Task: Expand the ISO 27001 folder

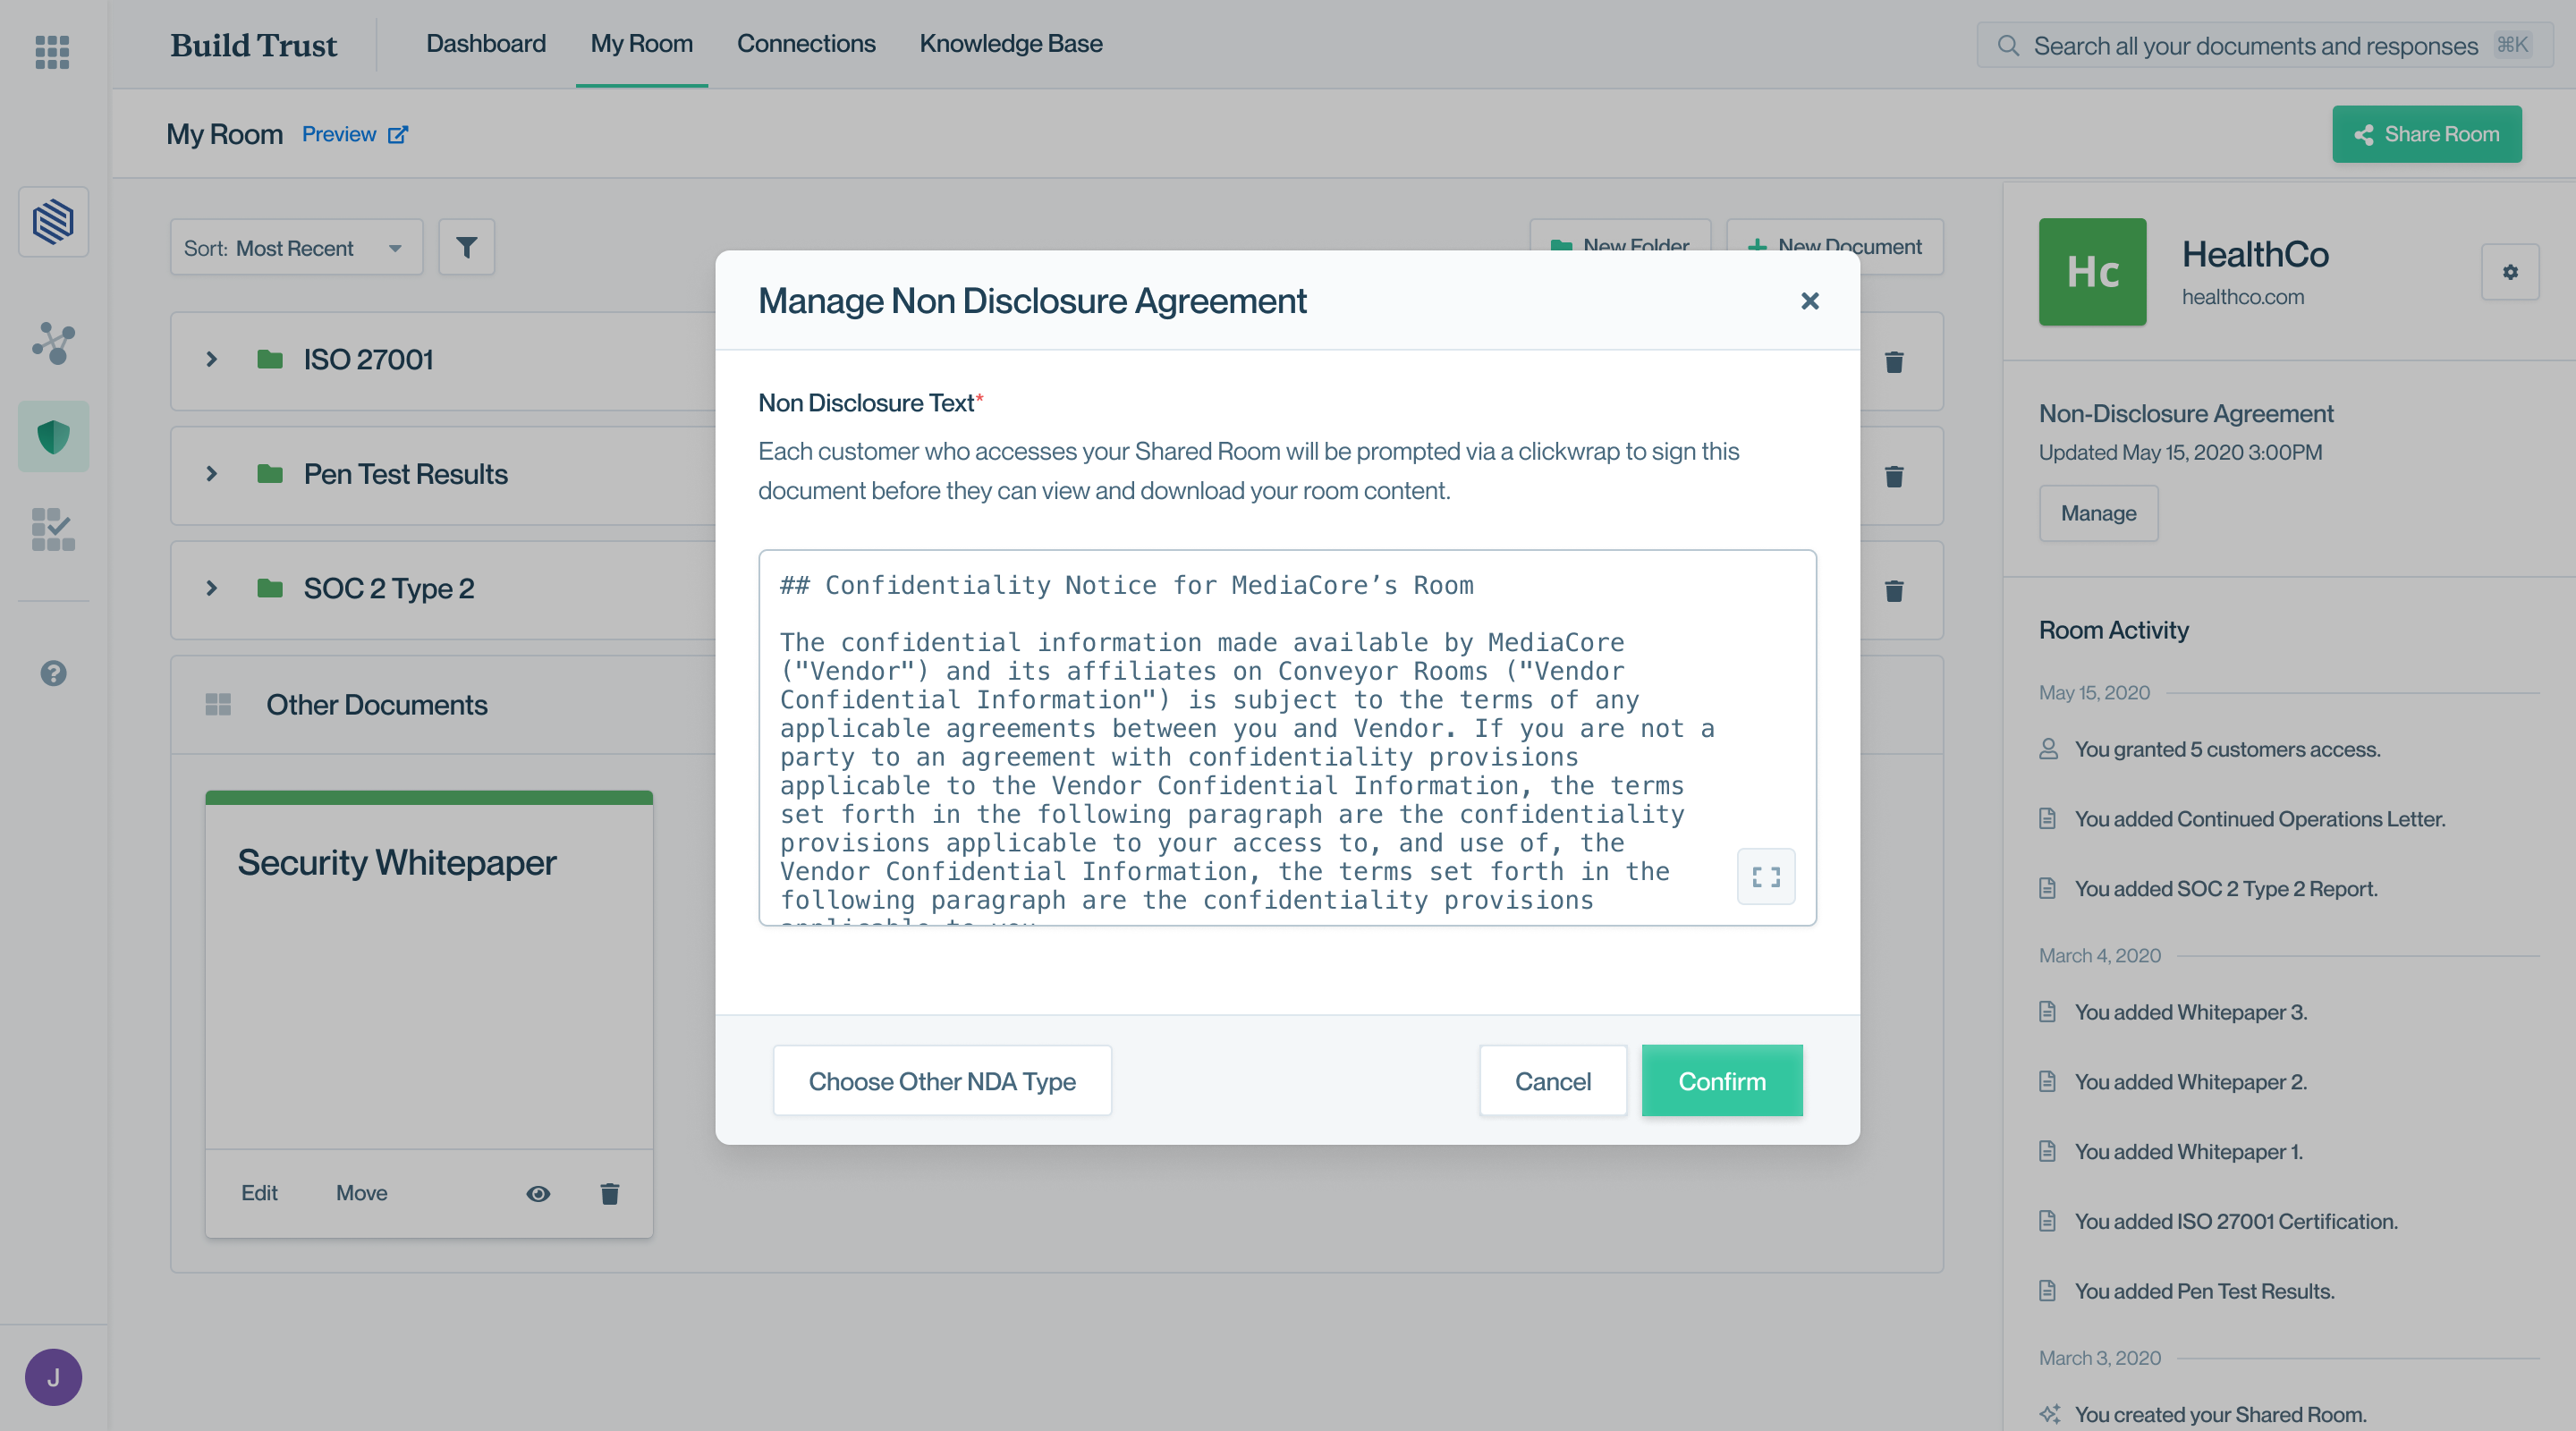Action: [x=212, y=359]
